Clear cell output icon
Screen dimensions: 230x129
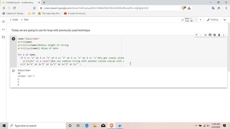[x=14, y=71]
